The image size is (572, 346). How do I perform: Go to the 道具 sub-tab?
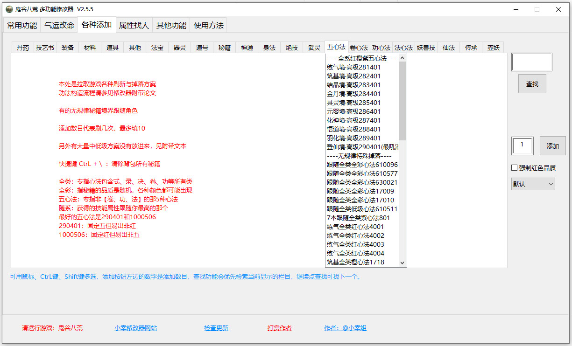[x=113, y=48]
